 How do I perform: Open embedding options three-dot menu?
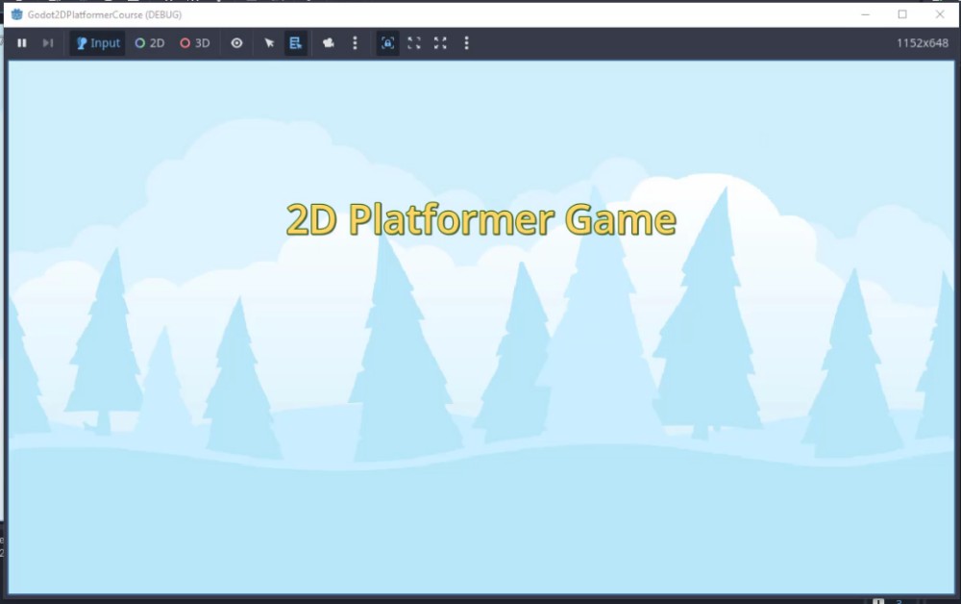click(x=466, y=43)
